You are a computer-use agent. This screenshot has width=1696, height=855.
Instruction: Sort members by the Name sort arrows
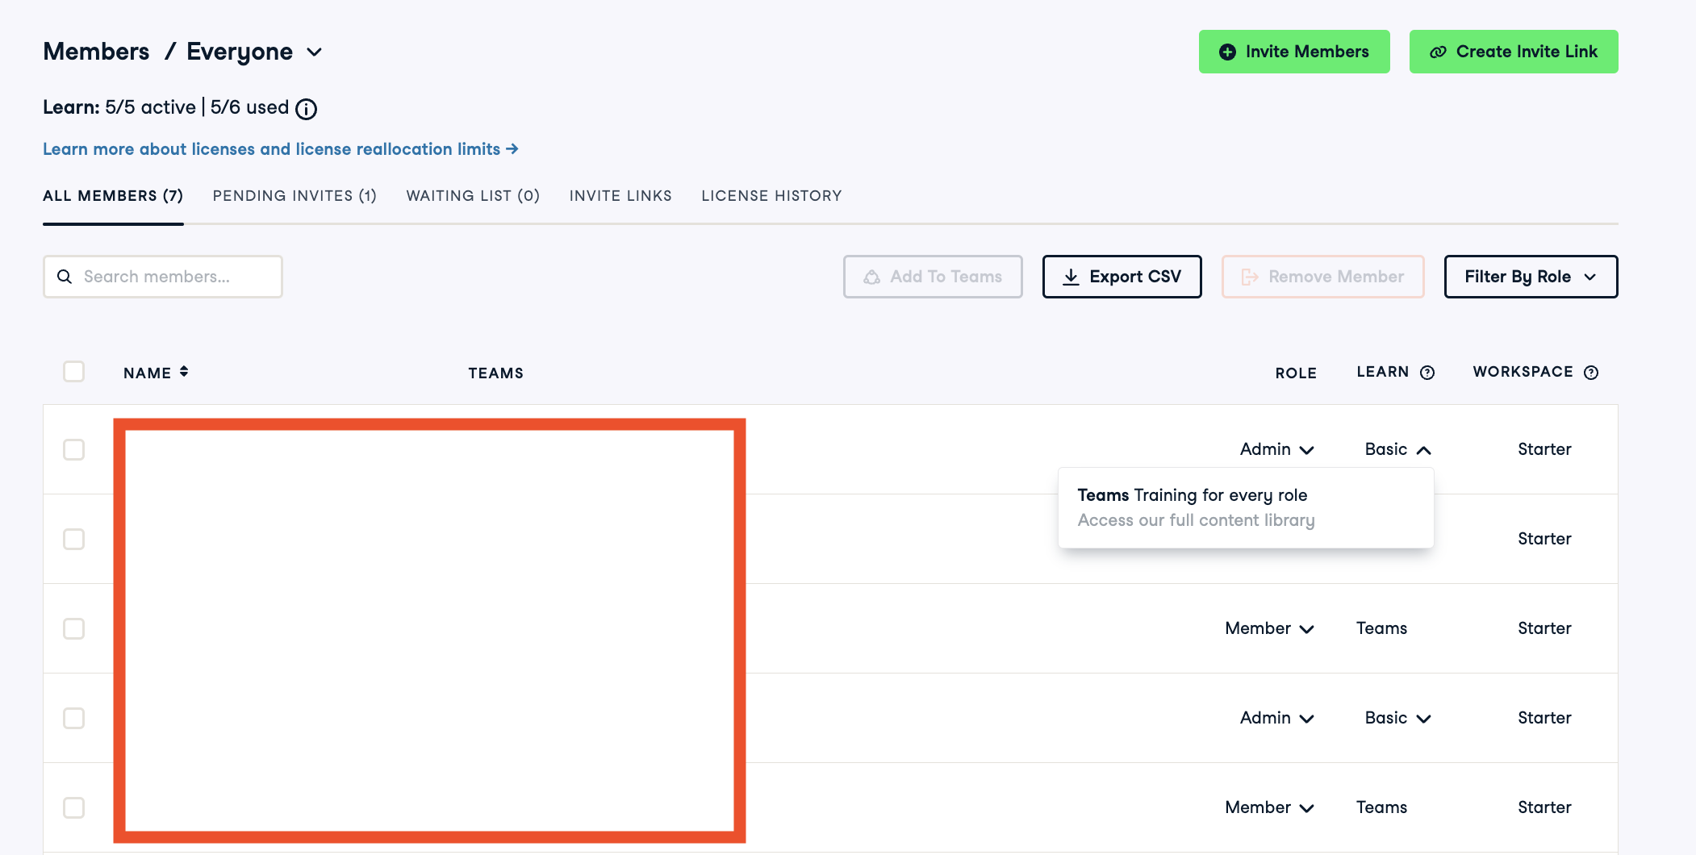(184, 372)
